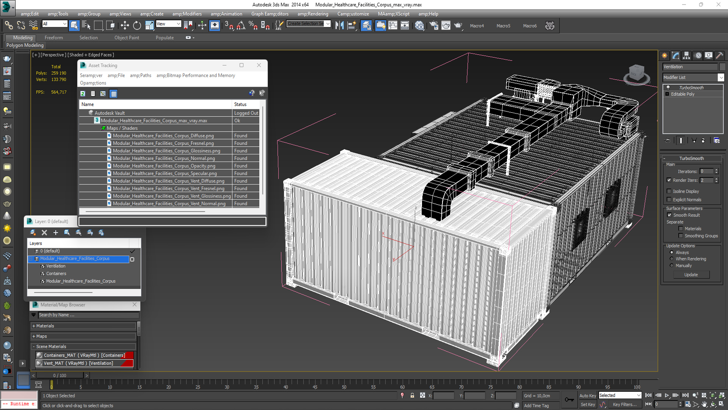Enable Explicit Normals checkbox

[x=669, y=200]
